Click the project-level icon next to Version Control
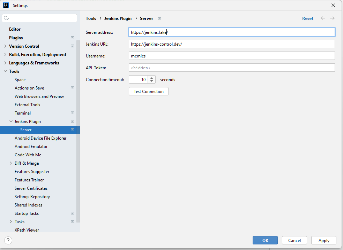Viewport: 343px width, 250px height. pyautogui.click(x=73, y=46)
